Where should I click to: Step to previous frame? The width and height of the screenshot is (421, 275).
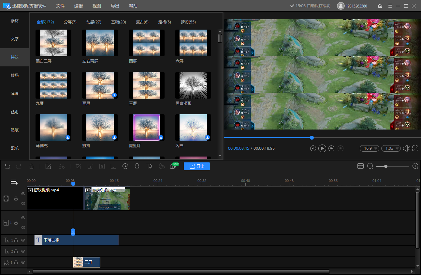313,148
